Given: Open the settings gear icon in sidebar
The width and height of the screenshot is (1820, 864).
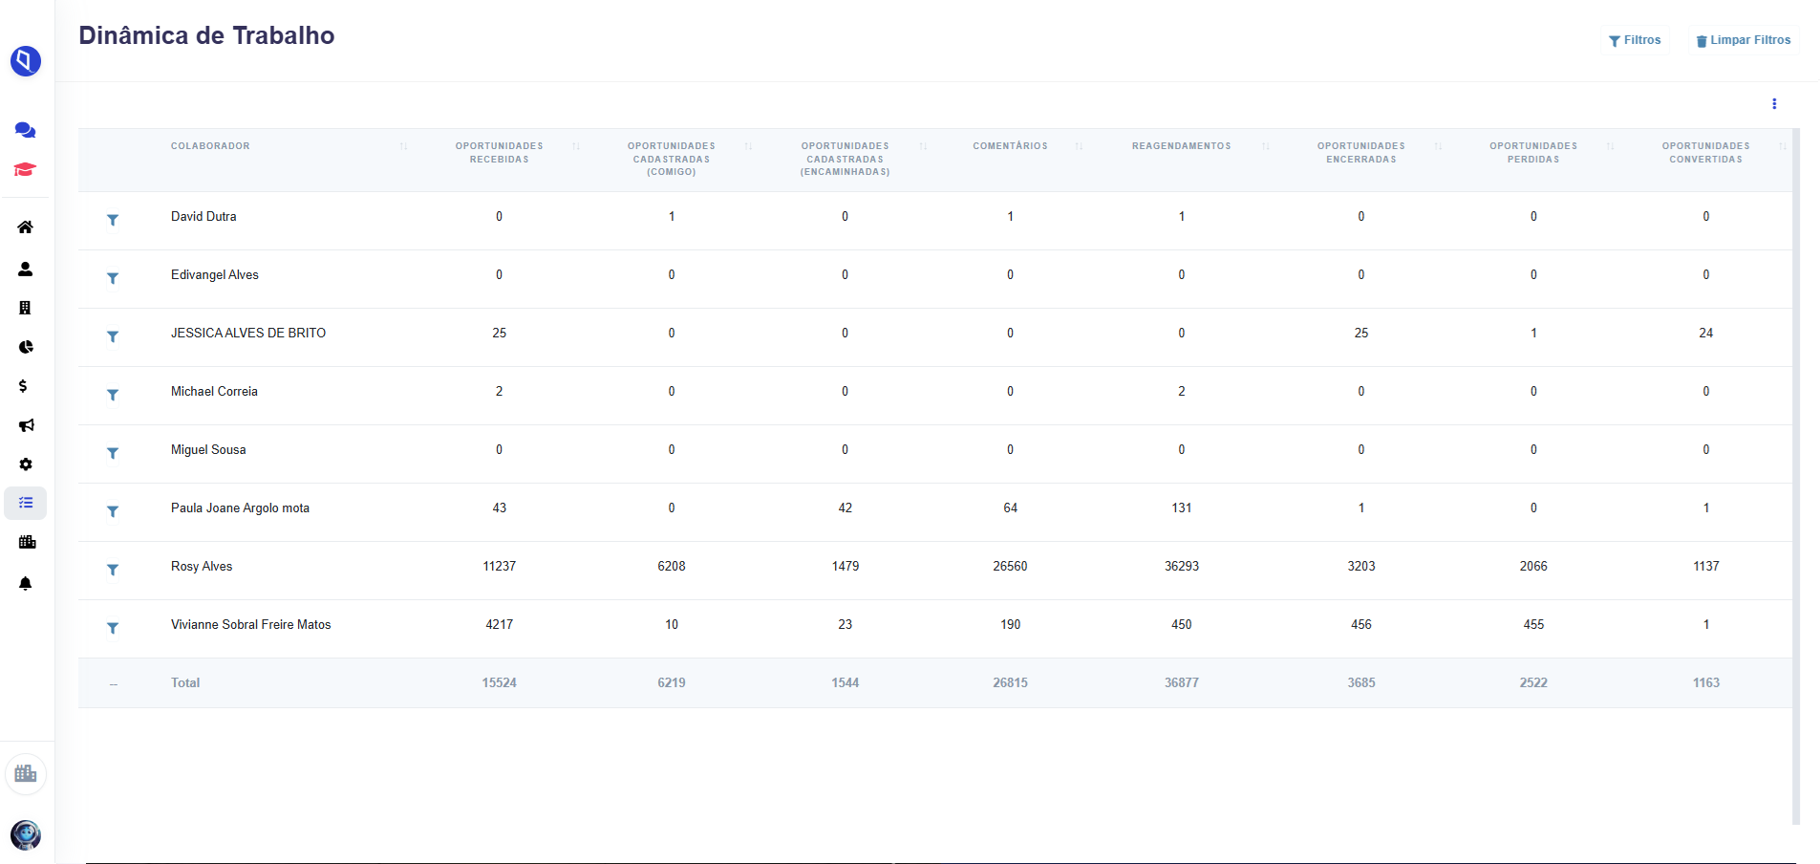Looking at the screenshot, I should (26, 464).
